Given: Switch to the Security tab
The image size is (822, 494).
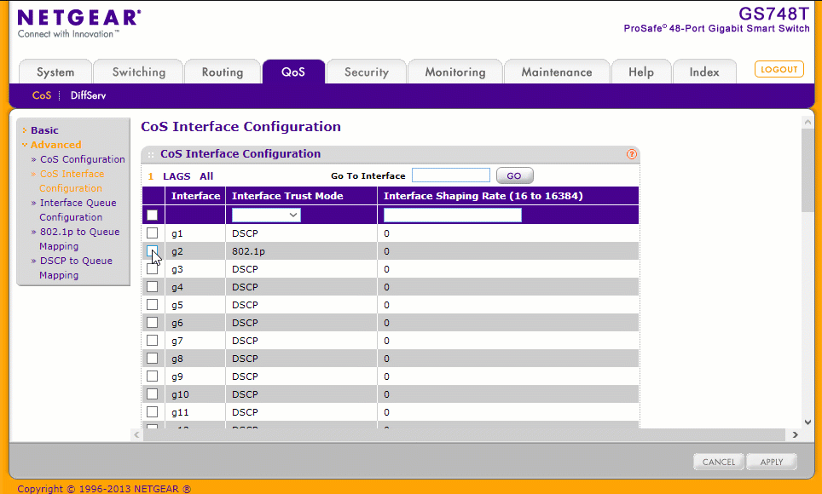Looking at the screenshot, I should (x=366, y=72).
